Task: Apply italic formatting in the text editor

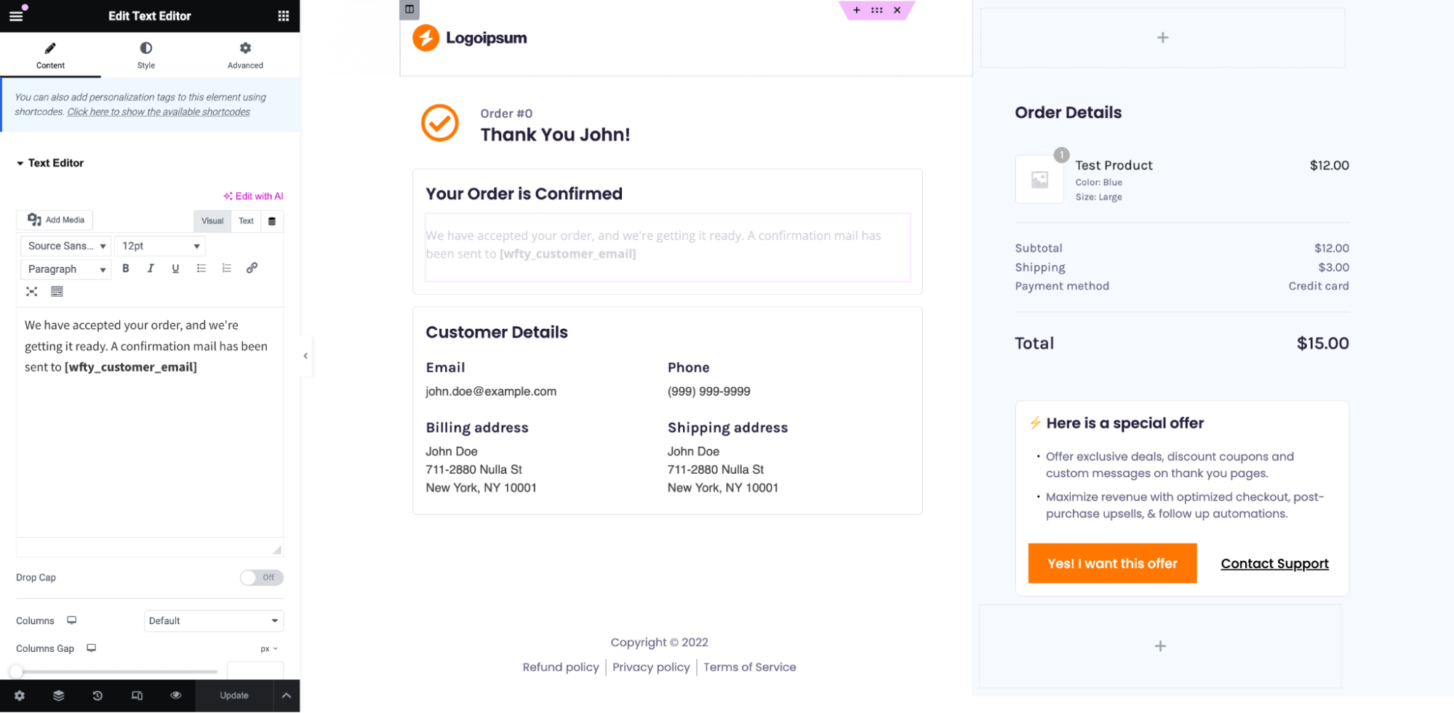Action: (151, 268)
